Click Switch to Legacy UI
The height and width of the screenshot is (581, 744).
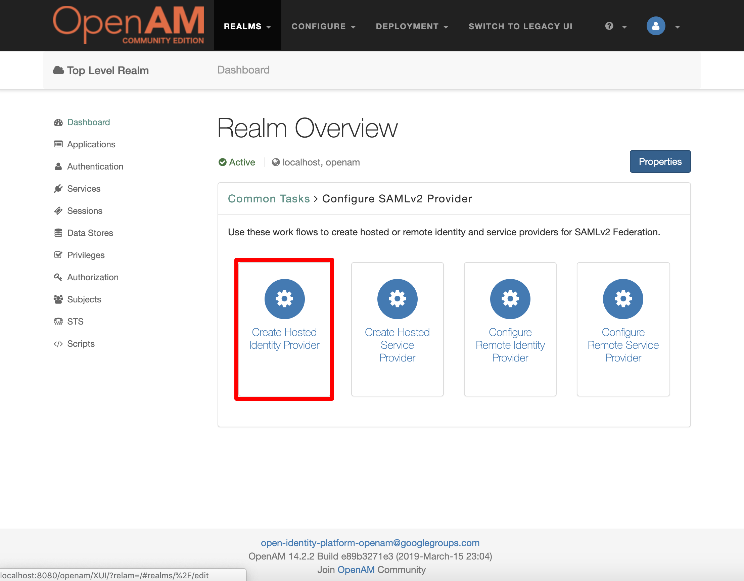[x=520, y=26]
